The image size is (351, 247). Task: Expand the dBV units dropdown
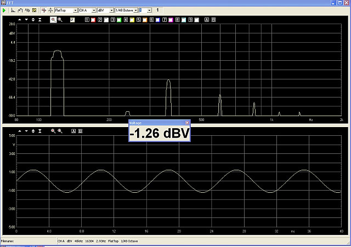click(x=112, y=10)
